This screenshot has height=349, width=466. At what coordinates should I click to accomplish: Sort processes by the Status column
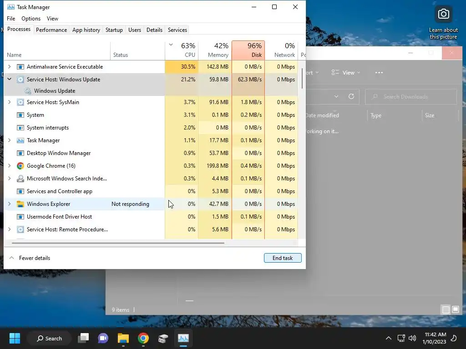click(x=137, y=50)
